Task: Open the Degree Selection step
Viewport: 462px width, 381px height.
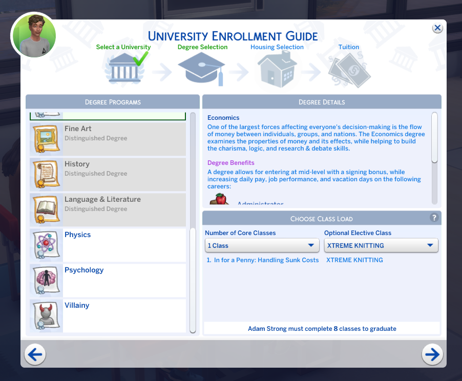Action: [x=202, y=47]
